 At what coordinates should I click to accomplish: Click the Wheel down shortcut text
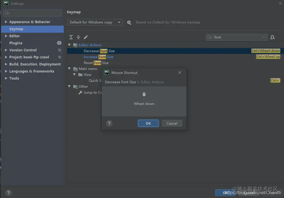pos(144,104)
